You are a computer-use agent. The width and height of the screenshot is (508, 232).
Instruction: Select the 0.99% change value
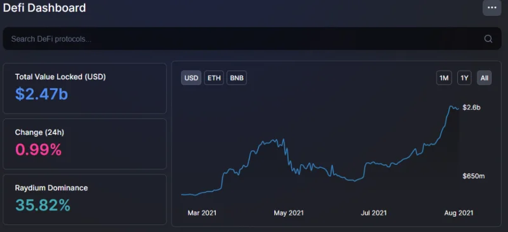[38, 150]
